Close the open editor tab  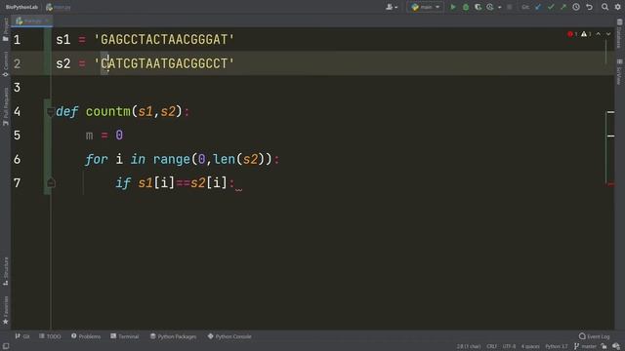(47, 20)
